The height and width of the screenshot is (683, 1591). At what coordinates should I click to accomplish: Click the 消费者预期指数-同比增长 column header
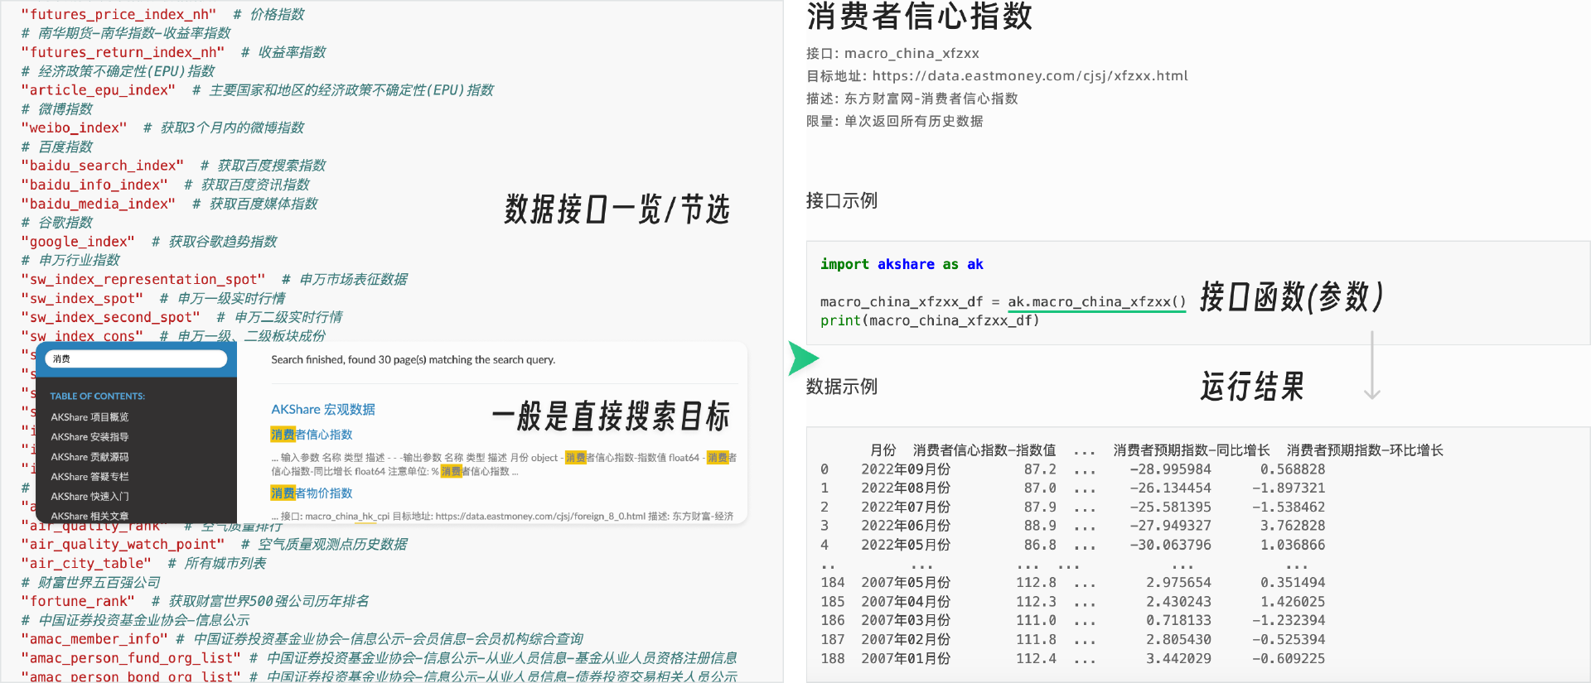(1192, 450)
